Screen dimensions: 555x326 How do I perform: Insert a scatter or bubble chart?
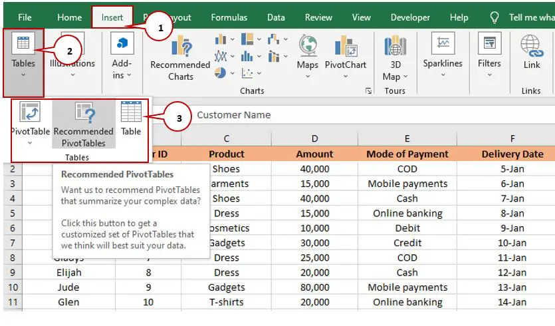[x=247, y=73]
